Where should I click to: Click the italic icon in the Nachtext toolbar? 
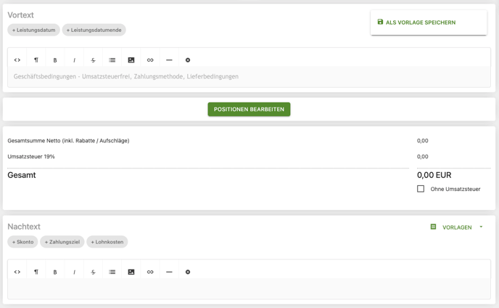(74, 272)
